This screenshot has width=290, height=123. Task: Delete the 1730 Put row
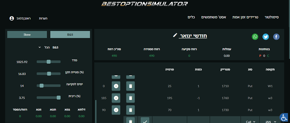point(130,110)
